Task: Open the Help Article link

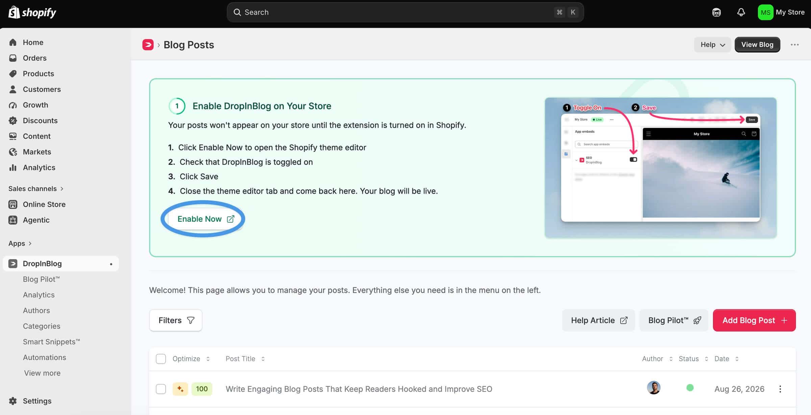Action: (x=598, y=320)
